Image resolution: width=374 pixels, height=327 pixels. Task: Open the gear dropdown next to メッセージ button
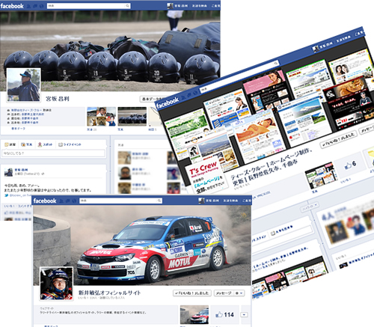pyautogui.click(x=239, y=293)
